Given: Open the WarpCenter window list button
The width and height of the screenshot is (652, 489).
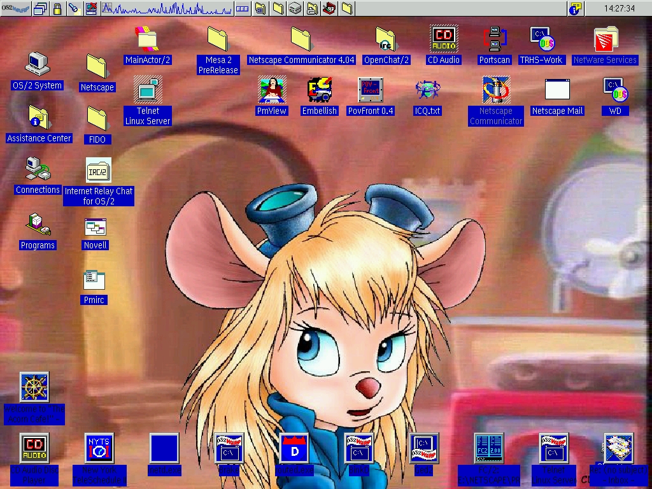Looking at the screenshot, I should click(40, 8).
